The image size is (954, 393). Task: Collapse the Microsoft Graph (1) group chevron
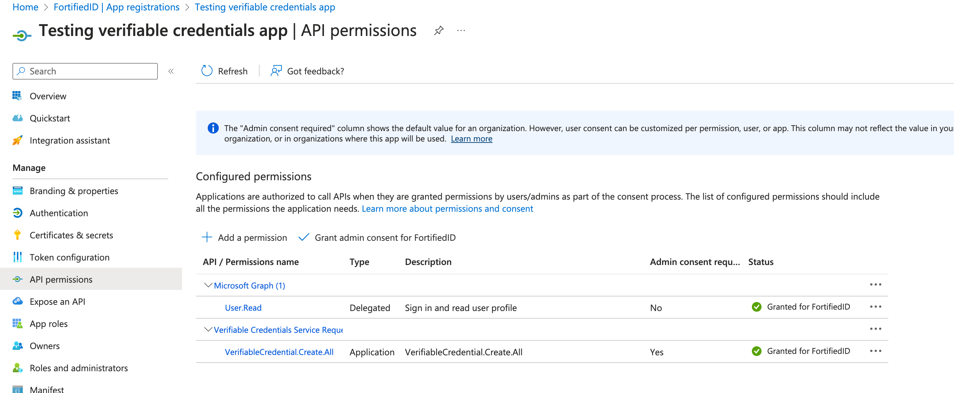[208, 285]
